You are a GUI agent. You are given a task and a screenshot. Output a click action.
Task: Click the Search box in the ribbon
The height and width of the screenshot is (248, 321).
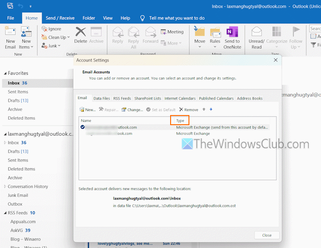coord(315,28)
